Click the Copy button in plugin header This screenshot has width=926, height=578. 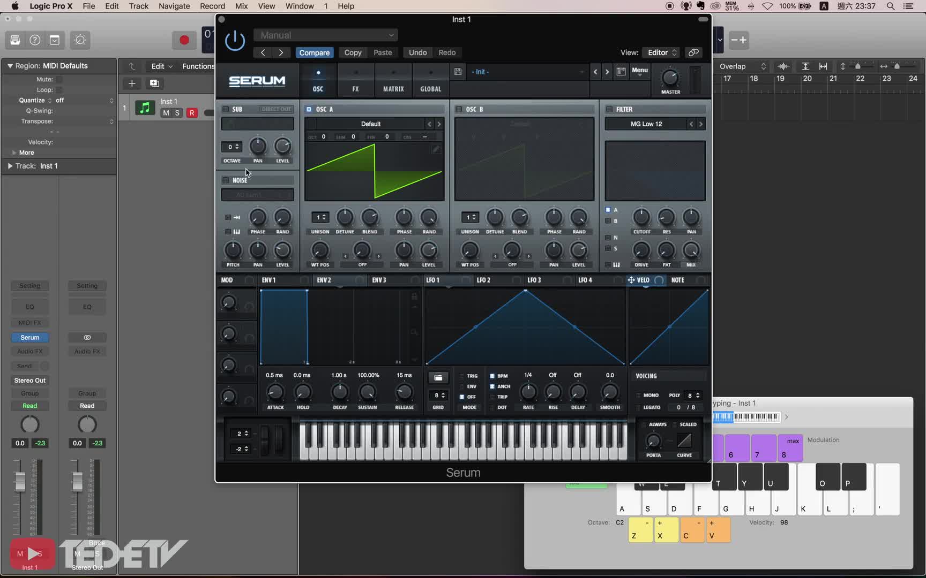click(x=353, y=52)
